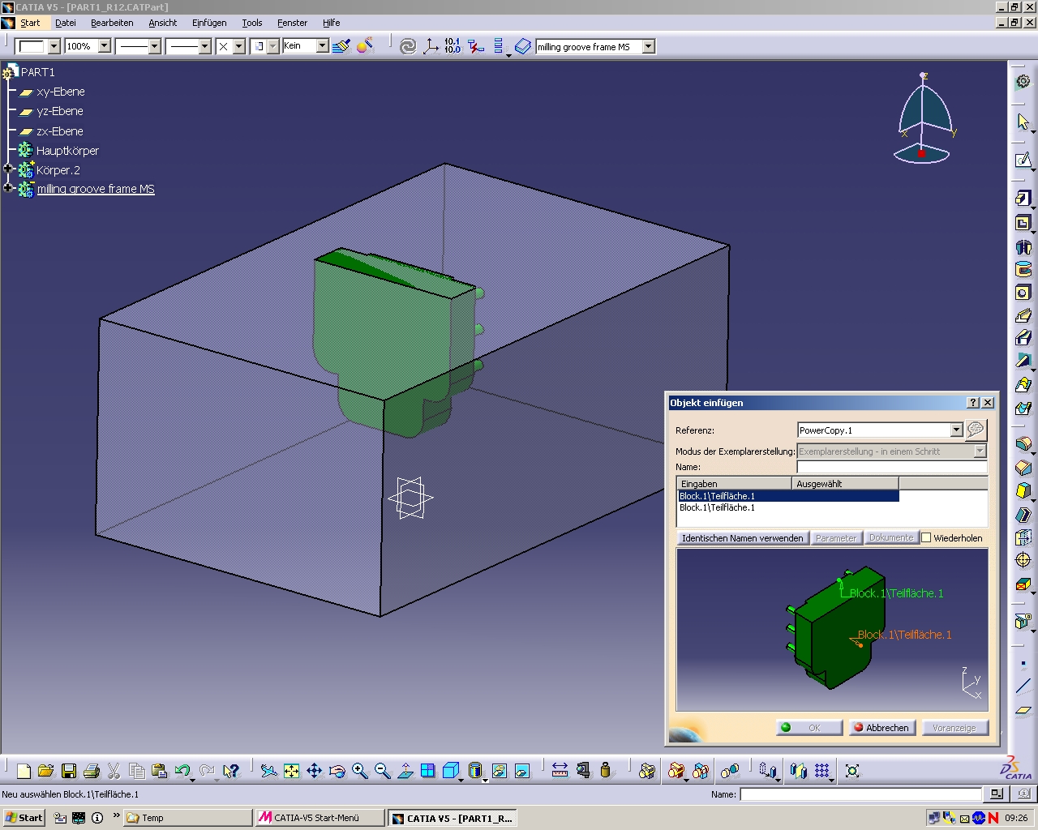Screen dimensions: 1038x830
Task: Select the Pad tool
Action: [1023, 199]
